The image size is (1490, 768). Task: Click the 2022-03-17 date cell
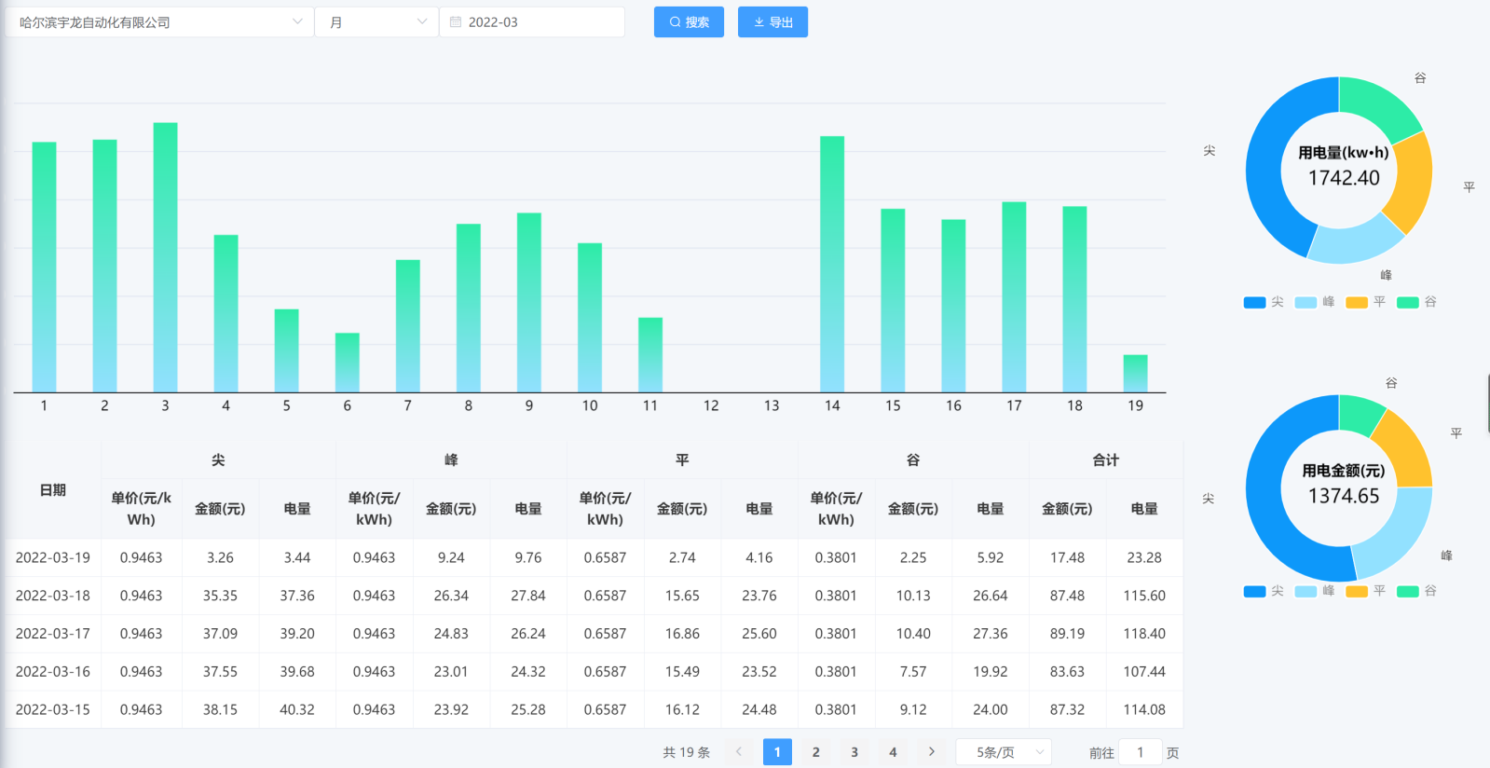(53, 634)
